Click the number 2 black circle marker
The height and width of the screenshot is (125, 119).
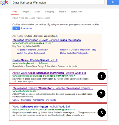tap(101, 94)
